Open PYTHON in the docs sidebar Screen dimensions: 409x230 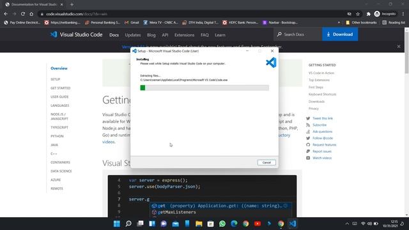tap(57, 136)
